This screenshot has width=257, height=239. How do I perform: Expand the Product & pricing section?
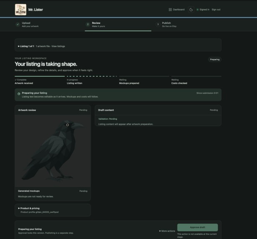pos(29,209)
